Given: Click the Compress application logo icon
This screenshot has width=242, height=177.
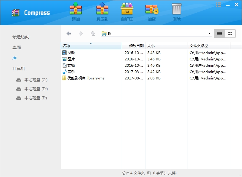Looking at the screenshot, I should (x=16, y=13).
